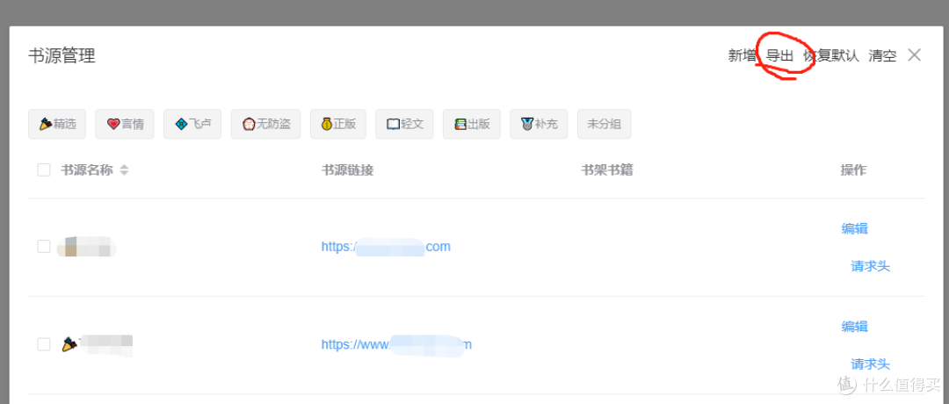The height and width of the screenshot is (404, 949).
Task: Select the 正版 group tag
Action: tap(337, 124)
